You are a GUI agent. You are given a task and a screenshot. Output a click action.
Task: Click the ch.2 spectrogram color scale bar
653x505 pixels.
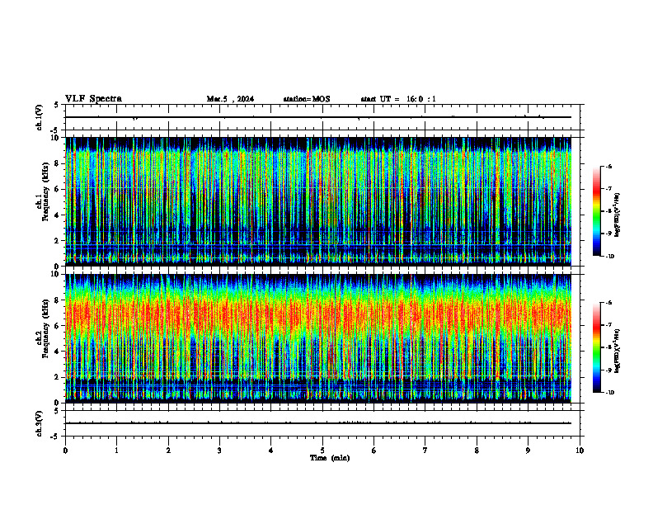pyautogui.click(x=596, y=347)
